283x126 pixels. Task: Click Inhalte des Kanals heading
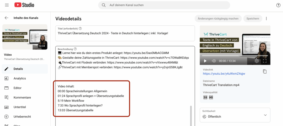[x=26, y=18]
